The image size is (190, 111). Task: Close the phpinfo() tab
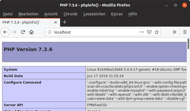click(x=56, y=22)
